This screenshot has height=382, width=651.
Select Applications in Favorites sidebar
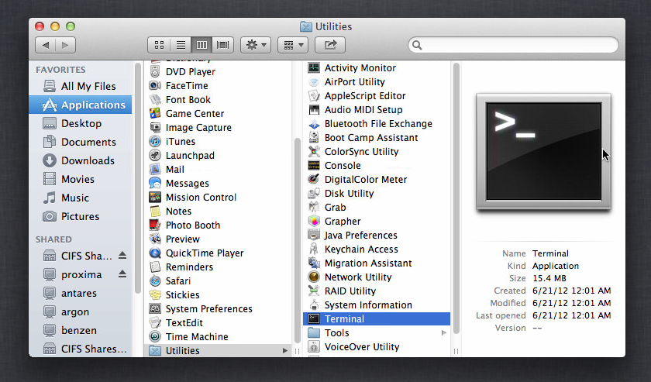click(x=80, y=105)
